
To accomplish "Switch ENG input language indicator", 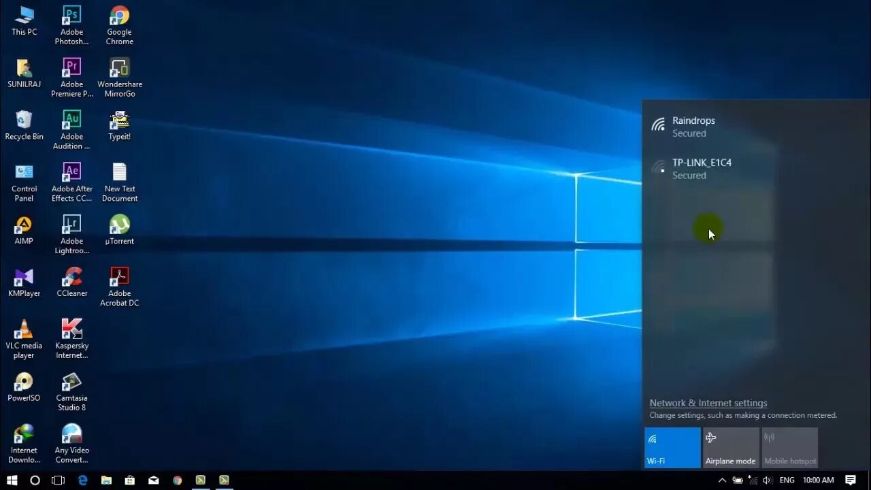I will pyautogui.click(x=787, y=480).
